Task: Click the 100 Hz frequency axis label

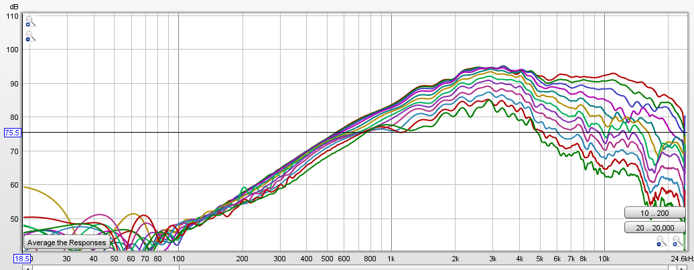Action: coord(178,259)
